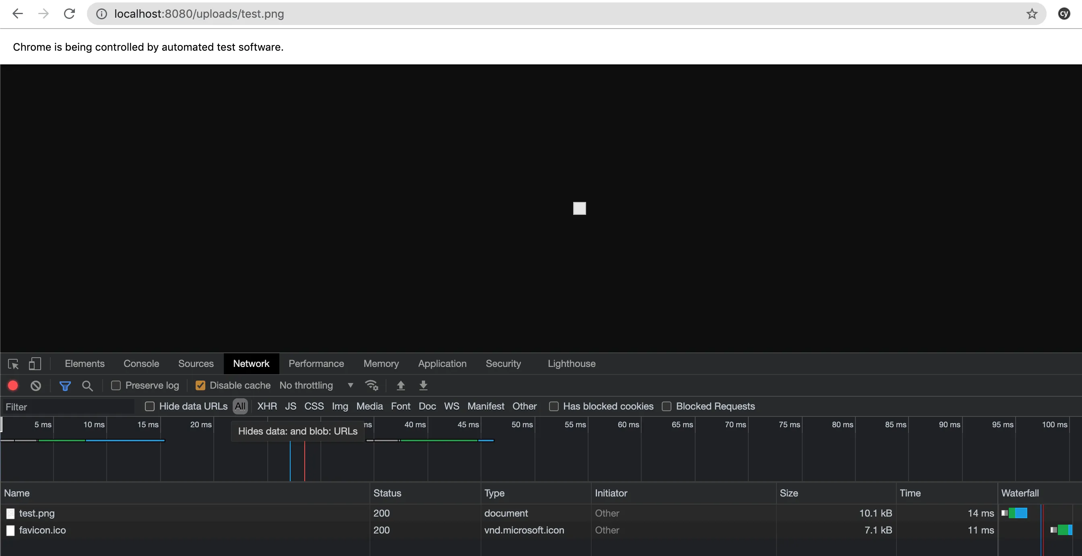
Task: Check the Hide data URLs checkbox
Action: 149,406
